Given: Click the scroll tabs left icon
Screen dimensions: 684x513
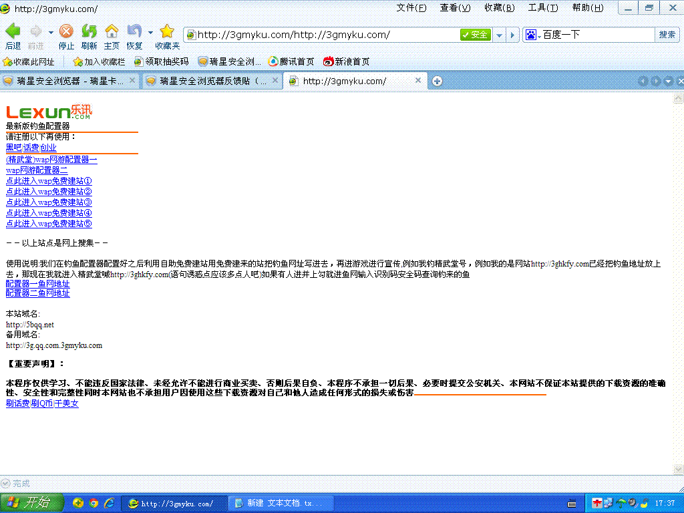Looking at the screenshot, I should (x=643, y=81).
